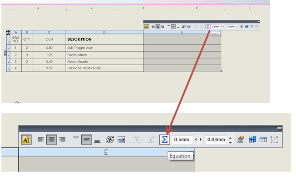Image resolution: width=296 pixels, height=178 pixels.
Task: Pin the enlarged toolbar with the pushpin
Action: point(279,128)
